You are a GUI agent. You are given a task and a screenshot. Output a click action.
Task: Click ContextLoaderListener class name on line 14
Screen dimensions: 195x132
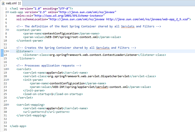[120, 55]
